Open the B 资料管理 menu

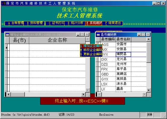point(34,23)
